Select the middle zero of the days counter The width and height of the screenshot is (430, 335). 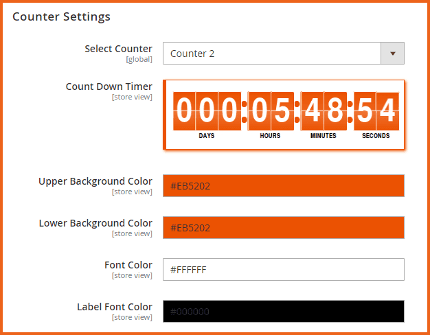[x=207, y=111]
